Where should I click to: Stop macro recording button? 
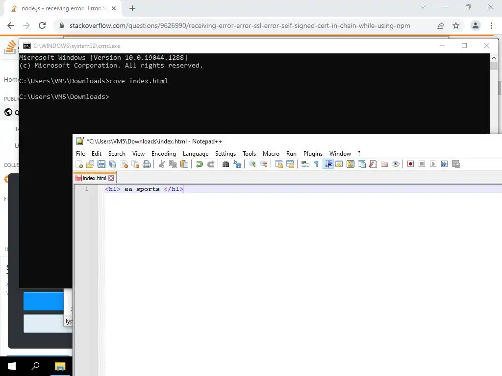422,164
